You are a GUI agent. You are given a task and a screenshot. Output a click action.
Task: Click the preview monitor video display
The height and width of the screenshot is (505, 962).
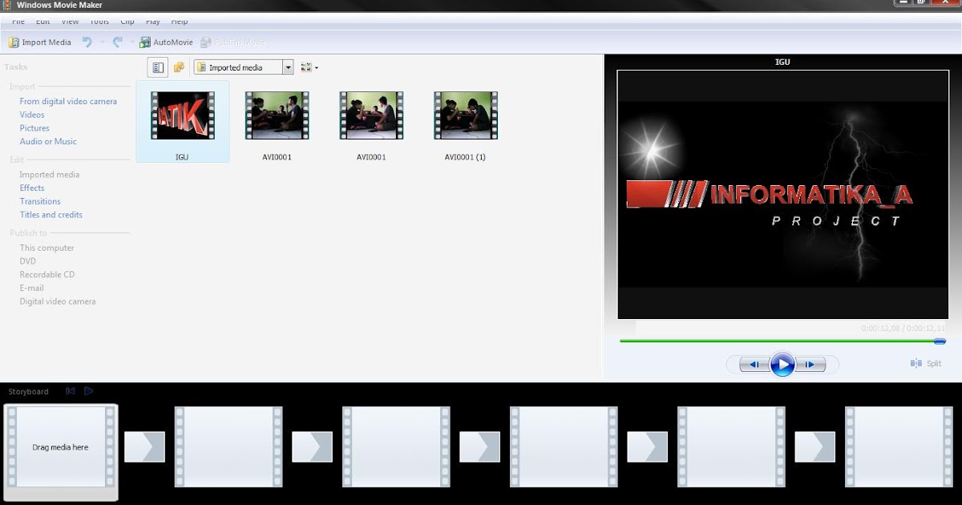[782, 194]
